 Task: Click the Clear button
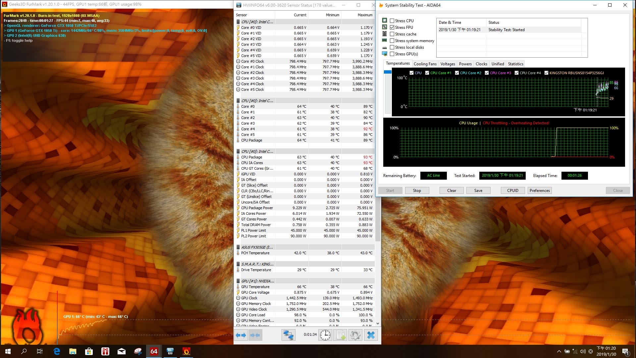tap(451, 191)
